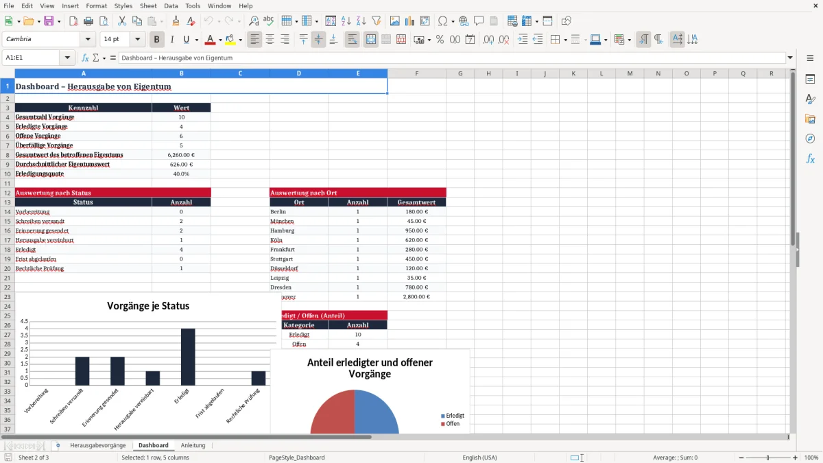823x463 pixels.
Task: Click the Export as PDF icon
Action: click(73, 21)
